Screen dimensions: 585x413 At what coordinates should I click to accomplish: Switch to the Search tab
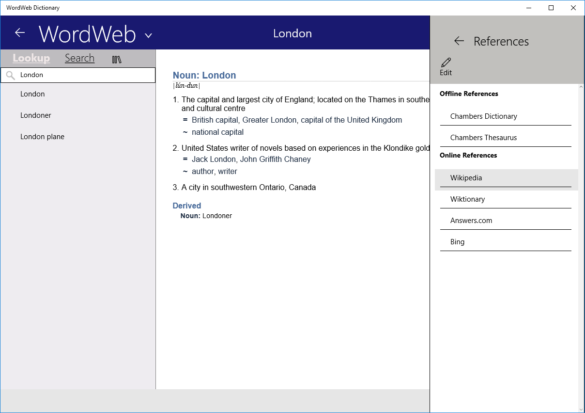coord(79,58)
